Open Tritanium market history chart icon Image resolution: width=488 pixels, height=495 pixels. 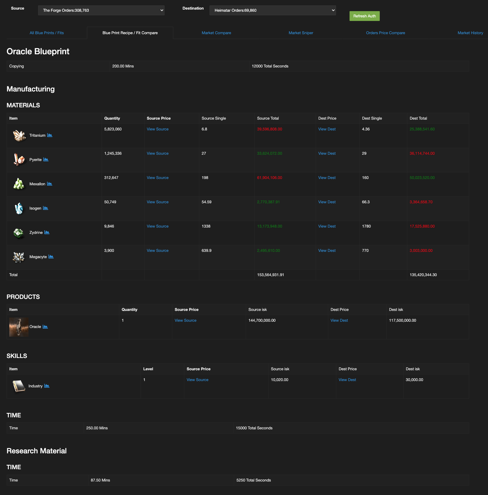pyautogui.click(x=50, y=135)
